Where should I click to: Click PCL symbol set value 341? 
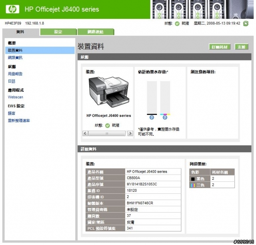click(130, 228)
